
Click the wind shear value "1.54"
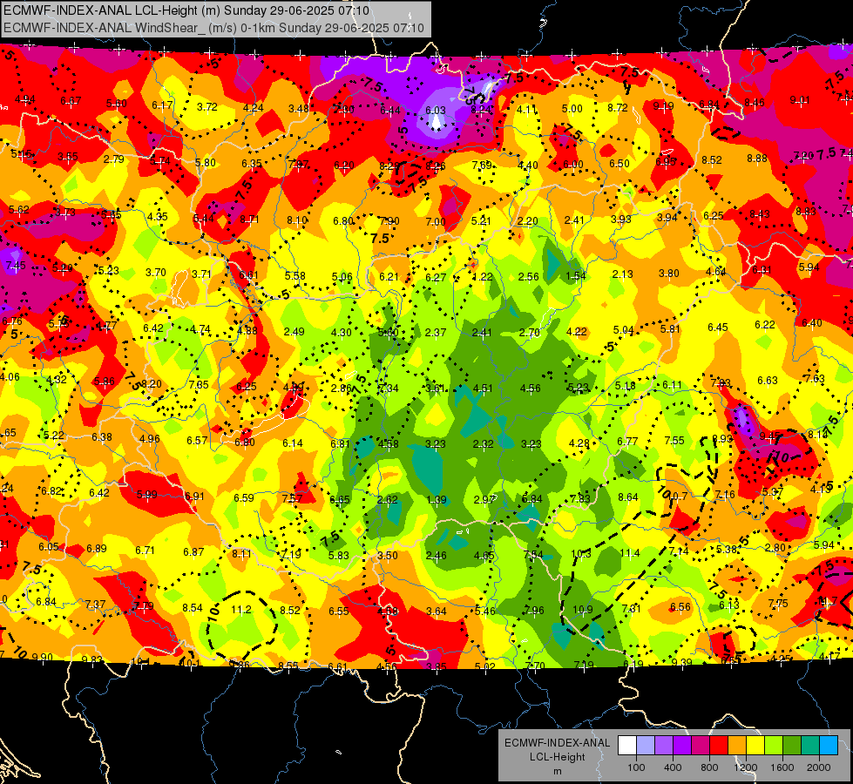click(x=576, y=275)
